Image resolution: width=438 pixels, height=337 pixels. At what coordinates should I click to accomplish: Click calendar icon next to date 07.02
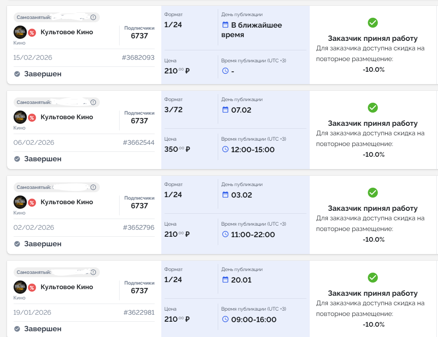point(225,110)
